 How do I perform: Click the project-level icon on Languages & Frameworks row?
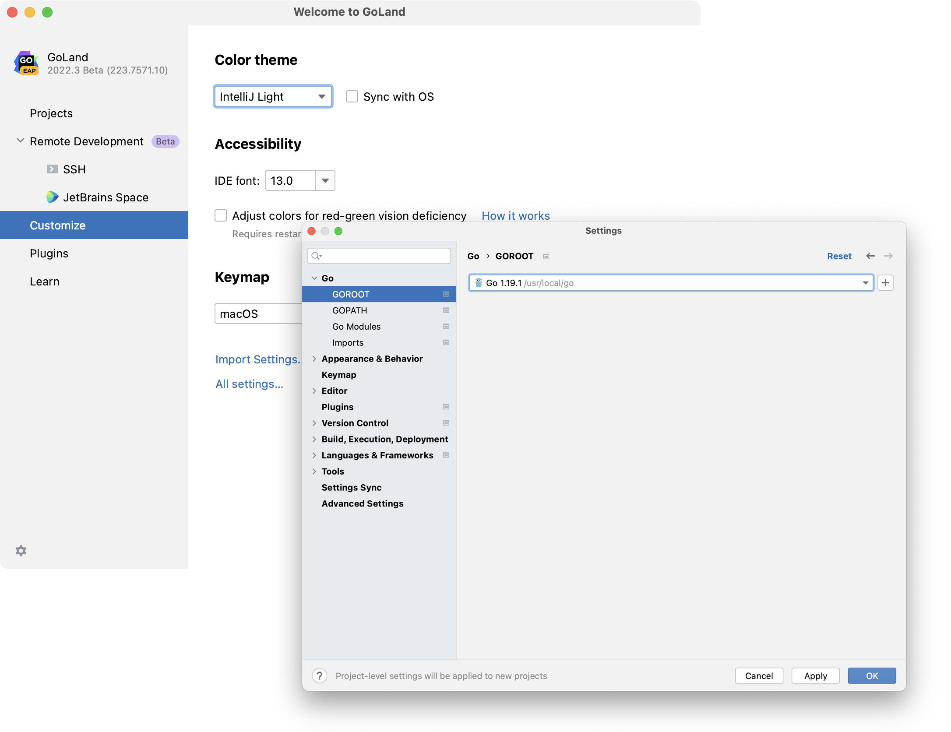coord(446,455)
